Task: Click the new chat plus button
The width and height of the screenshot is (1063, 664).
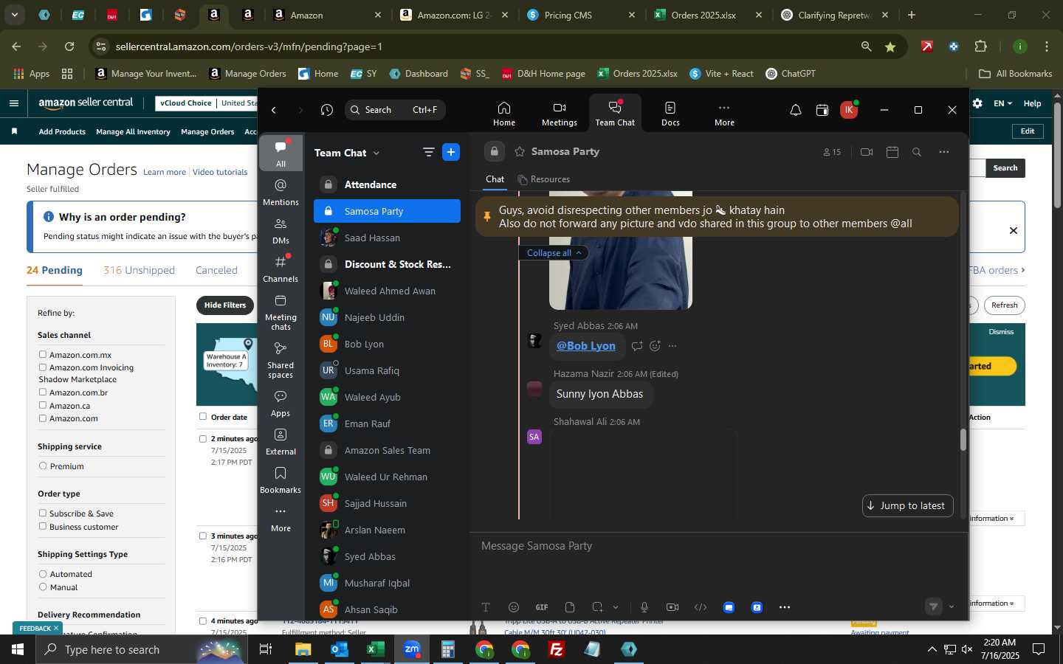Action: click(451, 152)
